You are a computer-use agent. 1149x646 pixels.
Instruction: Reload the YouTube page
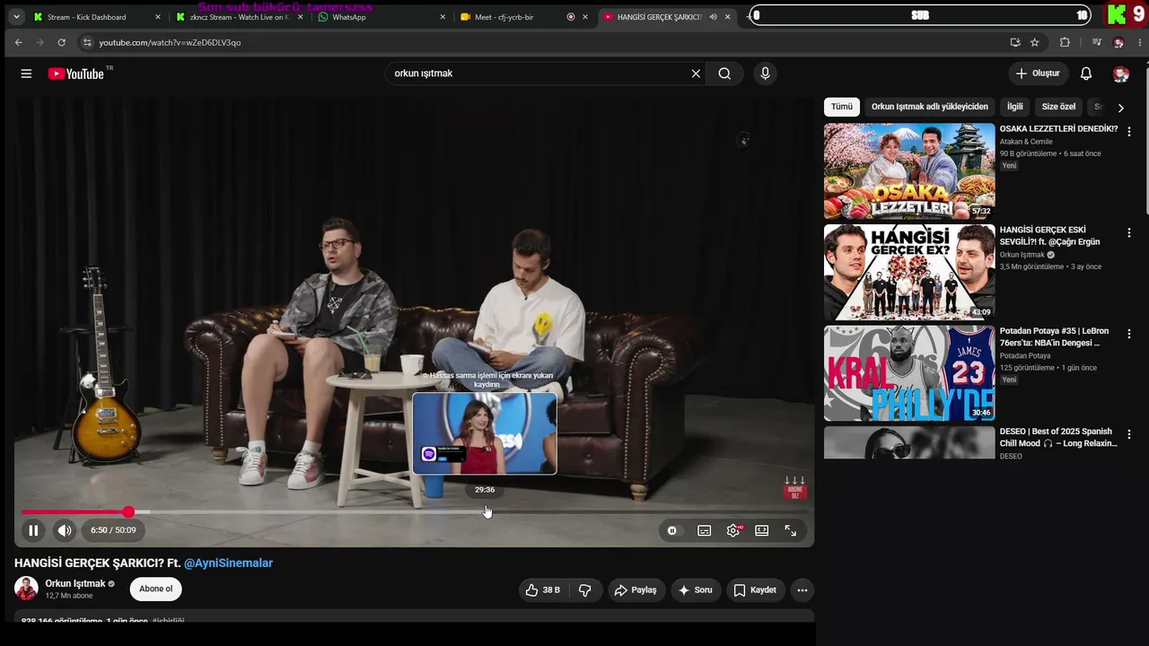tap(61, 42)
